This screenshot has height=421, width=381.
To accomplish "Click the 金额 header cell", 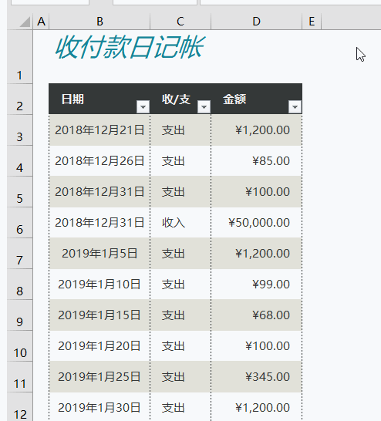I will [x=256, y=99].
